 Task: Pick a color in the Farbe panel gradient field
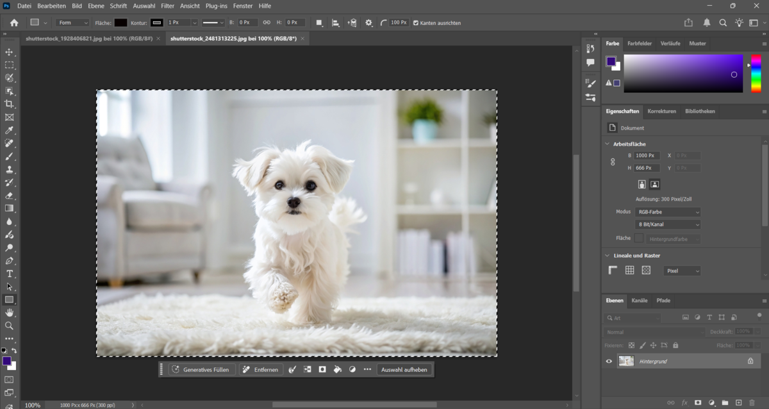tap(683, 74)
